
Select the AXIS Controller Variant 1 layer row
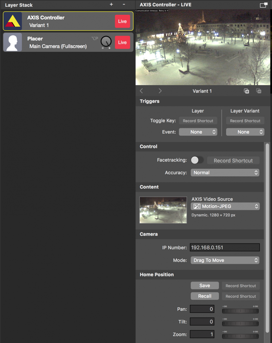click(x=68, y=21)
